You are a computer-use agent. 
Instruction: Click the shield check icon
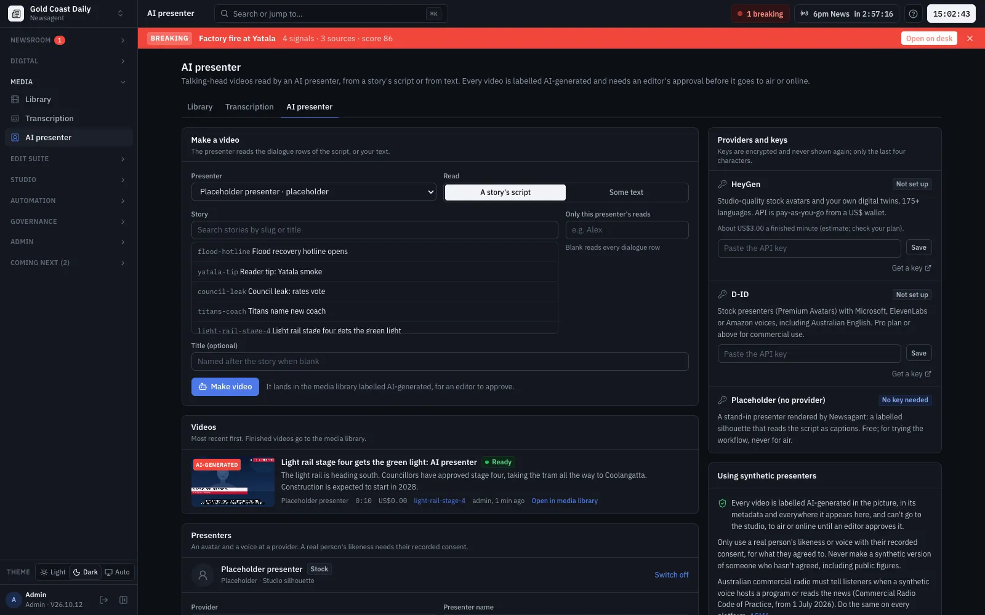click(x=722, y=503)
